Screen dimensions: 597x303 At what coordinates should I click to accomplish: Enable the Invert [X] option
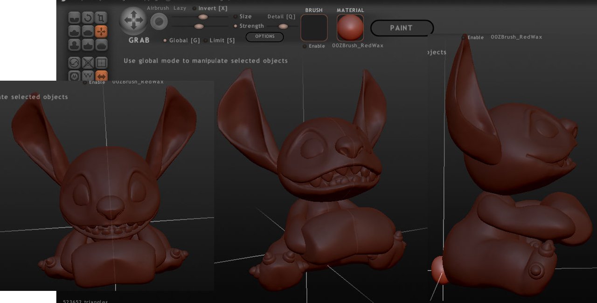pos(210,8)
